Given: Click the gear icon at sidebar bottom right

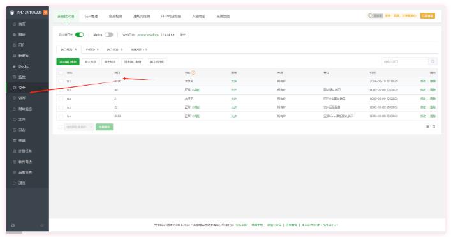Looking at the screenshot, I should pyautogui.click(x=42, y=226).
